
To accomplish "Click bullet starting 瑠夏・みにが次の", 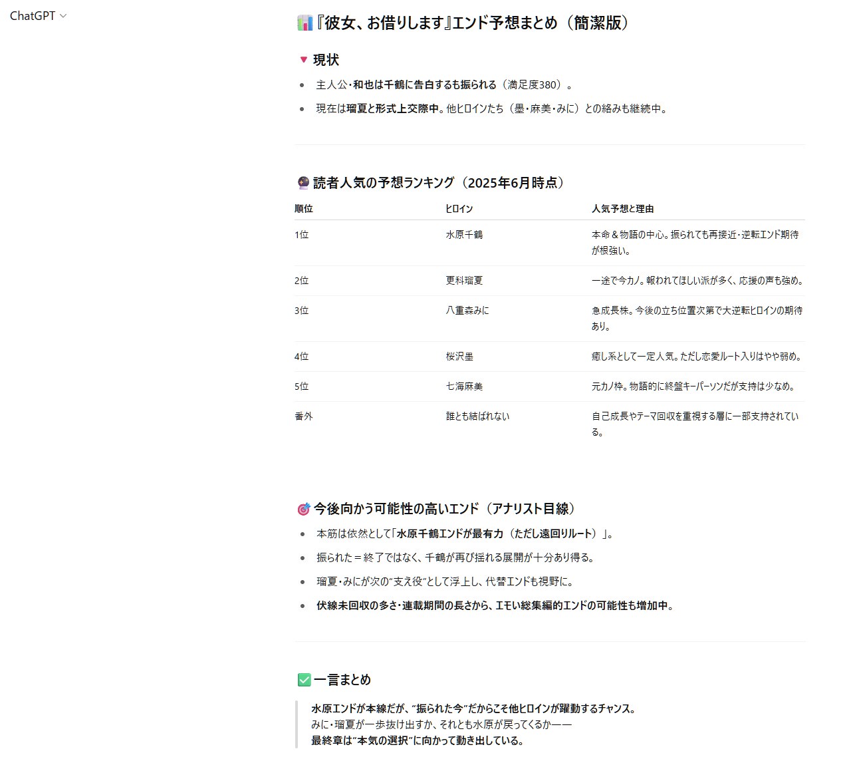I will click(445, 582).
